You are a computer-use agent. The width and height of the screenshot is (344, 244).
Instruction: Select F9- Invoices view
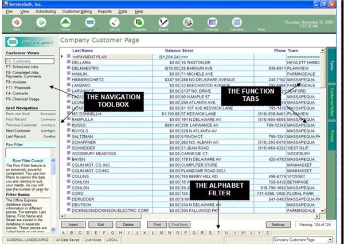16,82
